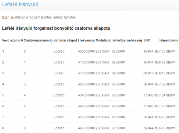Click '256 QAM' in 466000000 row
Image resolution: width=179 pixels, height=133 pixels.
click(x=102, y=128)
